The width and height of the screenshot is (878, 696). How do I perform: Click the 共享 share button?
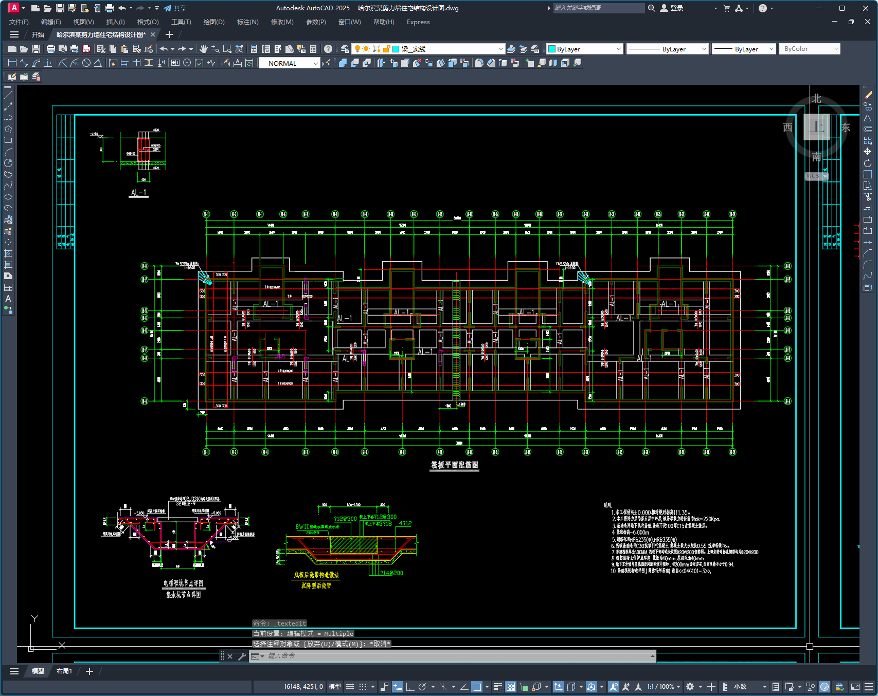175,8
